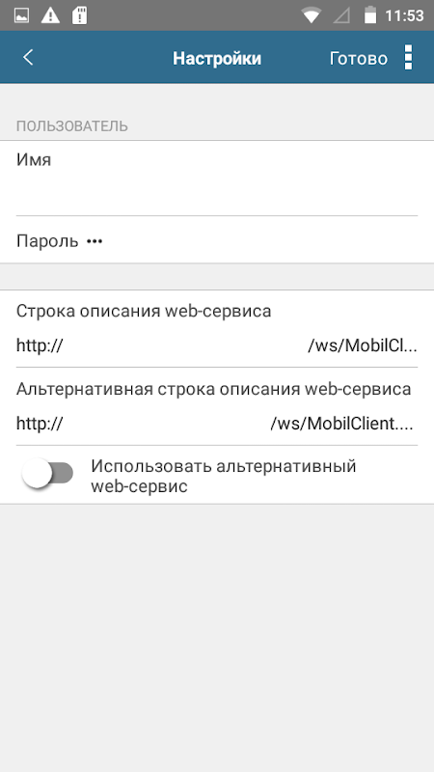Tap the Готово button

(x=358, y=59)
